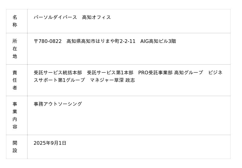
Task: Click the PRO受託事業部 department text
Action: tap(155, 73)
